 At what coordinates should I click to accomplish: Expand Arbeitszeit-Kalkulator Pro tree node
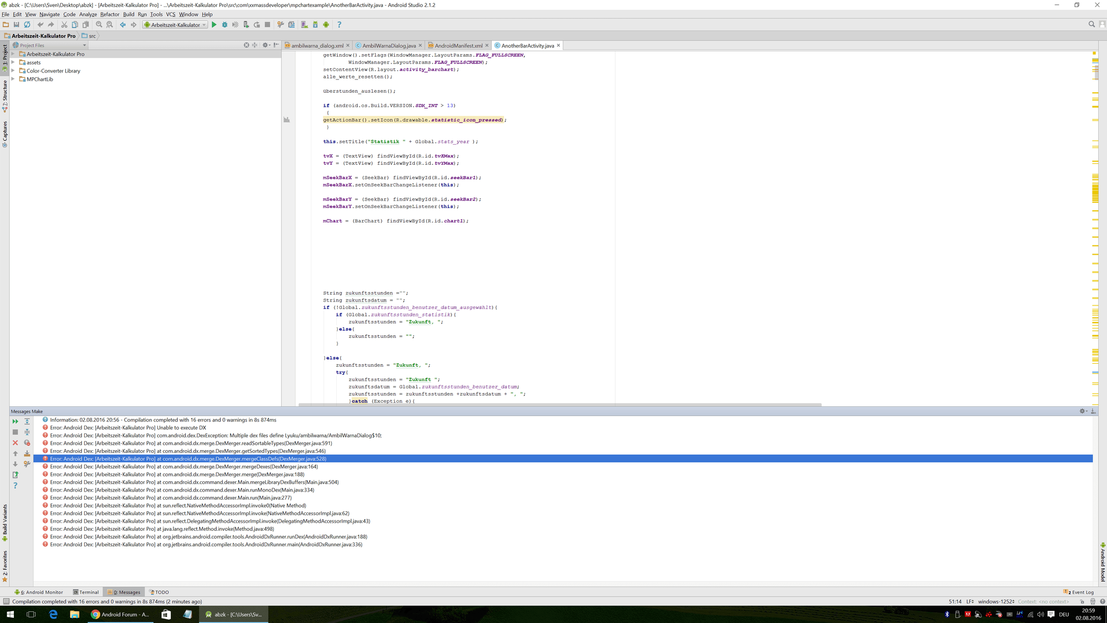click(13, 54)
